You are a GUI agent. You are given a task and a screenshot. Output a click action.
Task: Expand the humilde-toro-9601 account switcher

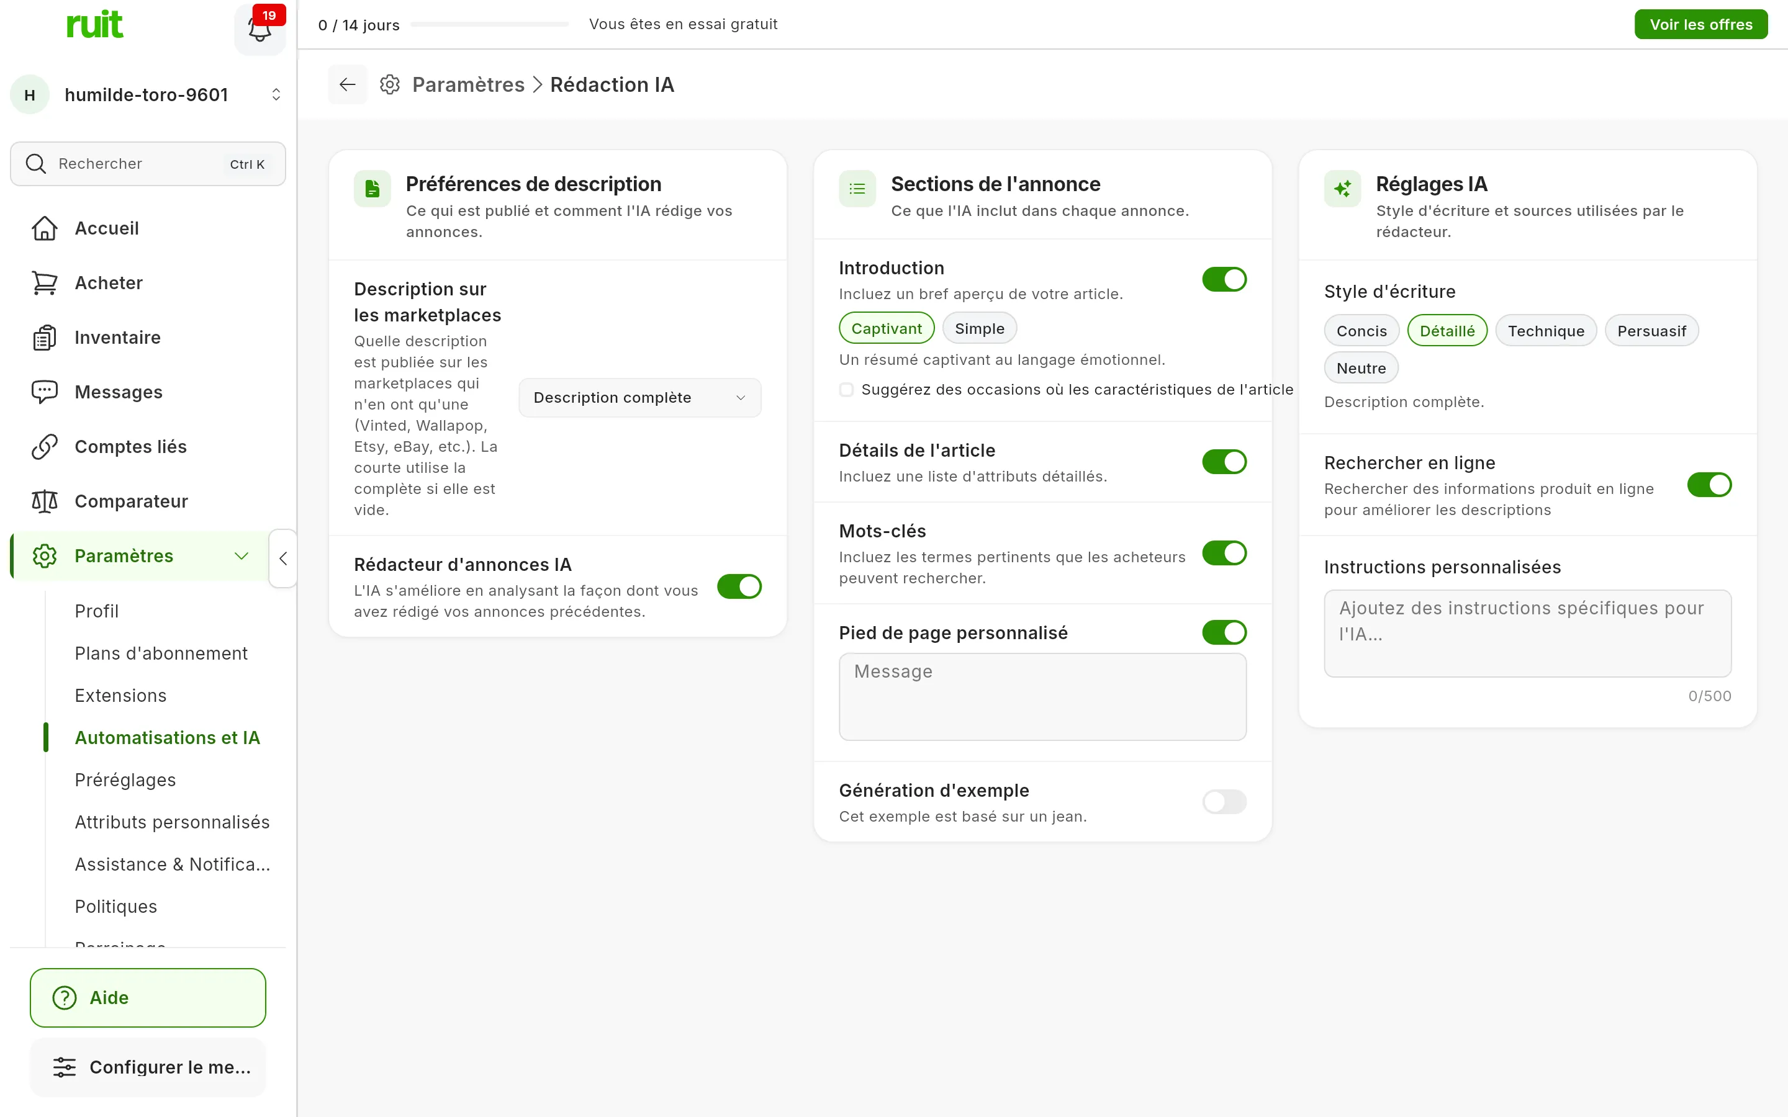click(276, 94)
